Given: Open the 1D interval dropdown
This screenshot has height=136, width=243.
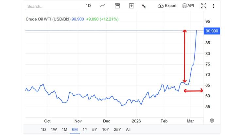Looking at the screenshot, I should (88, 6).
